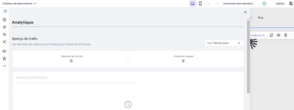
Task: Click the image par IA button
Action: point(257,35)
